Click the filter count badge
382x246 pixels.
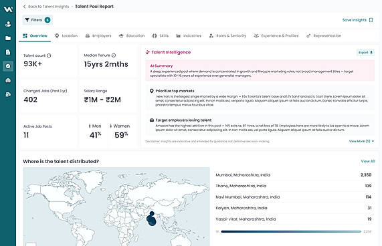click(x=47, y=20)
